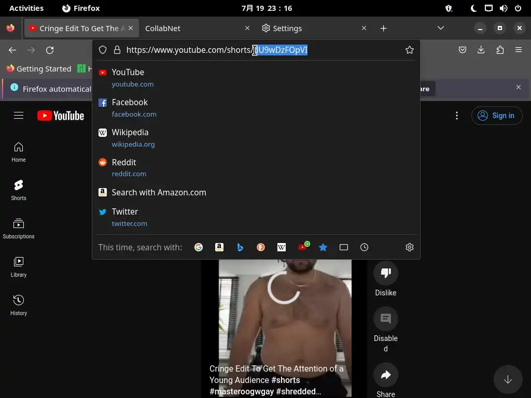Image resolution: width=531 pixels, height=398 pixels.
Task: Close the Settings tab
Action: [364, 28]
